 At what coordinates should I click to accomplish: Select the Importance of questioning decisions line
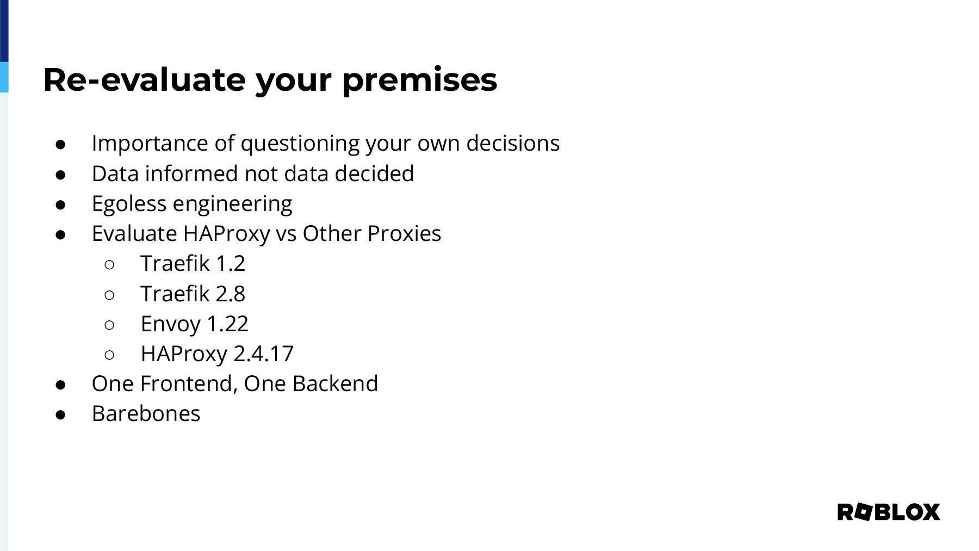coord(326,143)
